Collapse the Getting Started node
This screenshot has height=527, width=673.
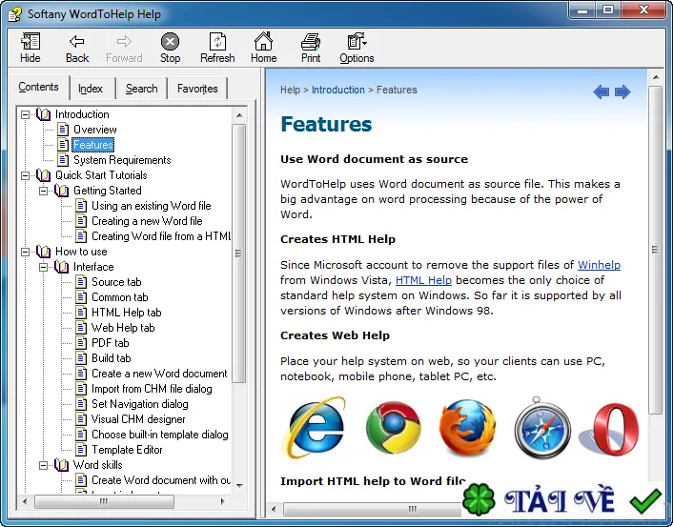pyautogui.click(x=43, y=191)
